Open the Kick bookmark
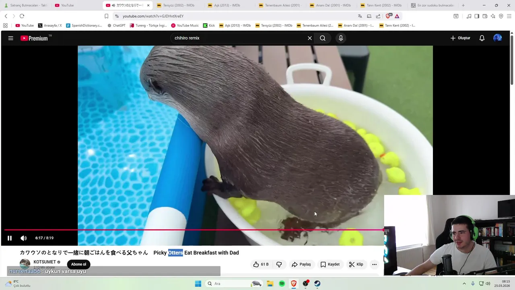 click(x=209, y=25)
